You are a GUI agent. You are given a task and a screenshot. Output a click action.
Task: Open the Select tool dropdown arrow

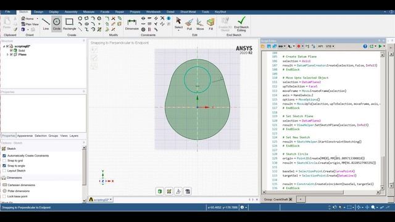178,30
